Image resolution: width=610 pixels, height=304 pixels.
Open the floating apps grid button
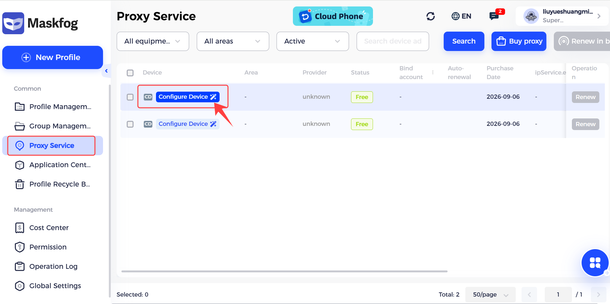(595, 263)
